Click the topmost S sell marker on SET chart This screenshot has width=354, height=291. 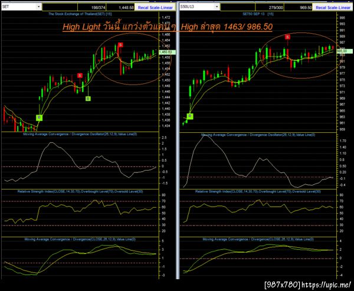click(x=120, y=45)
